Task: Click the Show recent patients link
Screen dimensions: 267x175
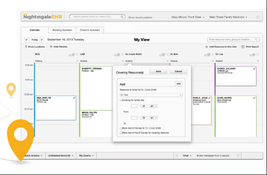Action: (x=140, y=17)
